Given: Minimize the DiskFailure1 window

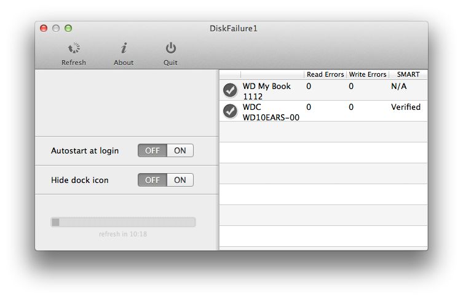Looking at the screenshot, I should (x=56, y=28).
